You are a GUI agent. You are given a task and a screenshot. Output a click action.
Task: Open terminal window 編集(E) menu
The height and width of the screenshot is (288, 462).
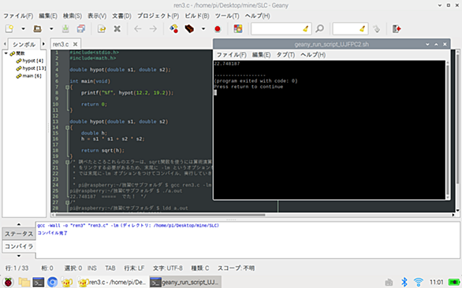pyautogui.click(x=261, y=55)
